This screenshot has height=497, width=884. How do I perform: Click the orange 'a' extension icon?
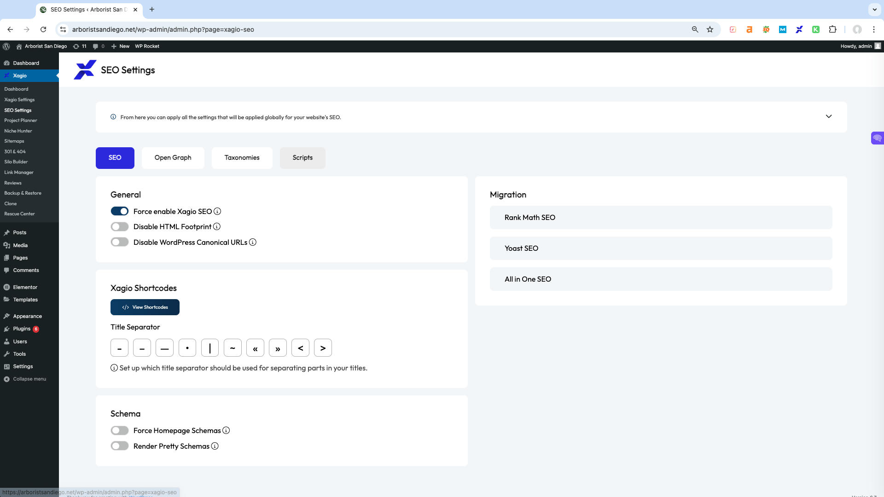click(750, 29)
